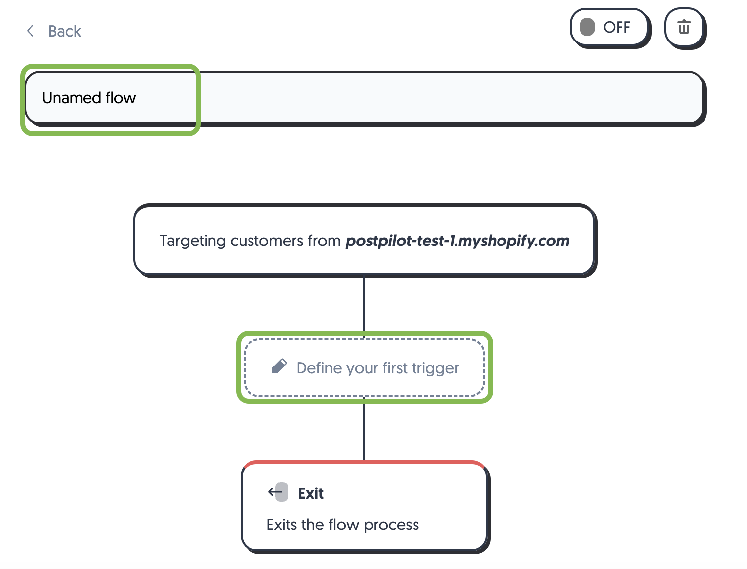Select the Exit step in the flow
Image resolution: width=747 pixels, height=569 pixels.
click(365, 506)
